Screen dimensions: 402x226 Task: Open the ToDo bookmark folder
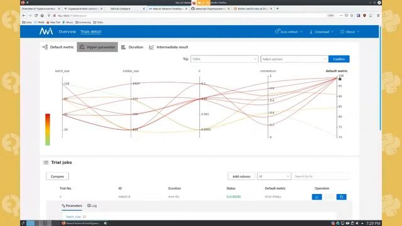98,23
